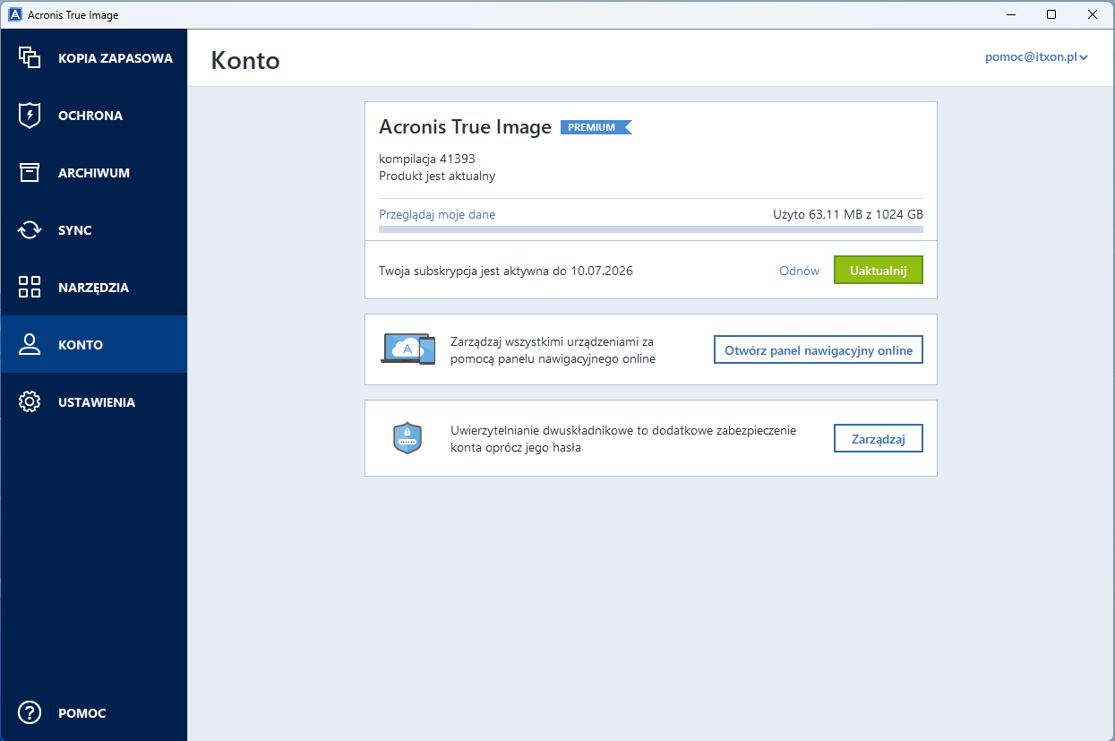
Task: Select the NARZĘDZIA sidebar item
Action: pos(93,288)
